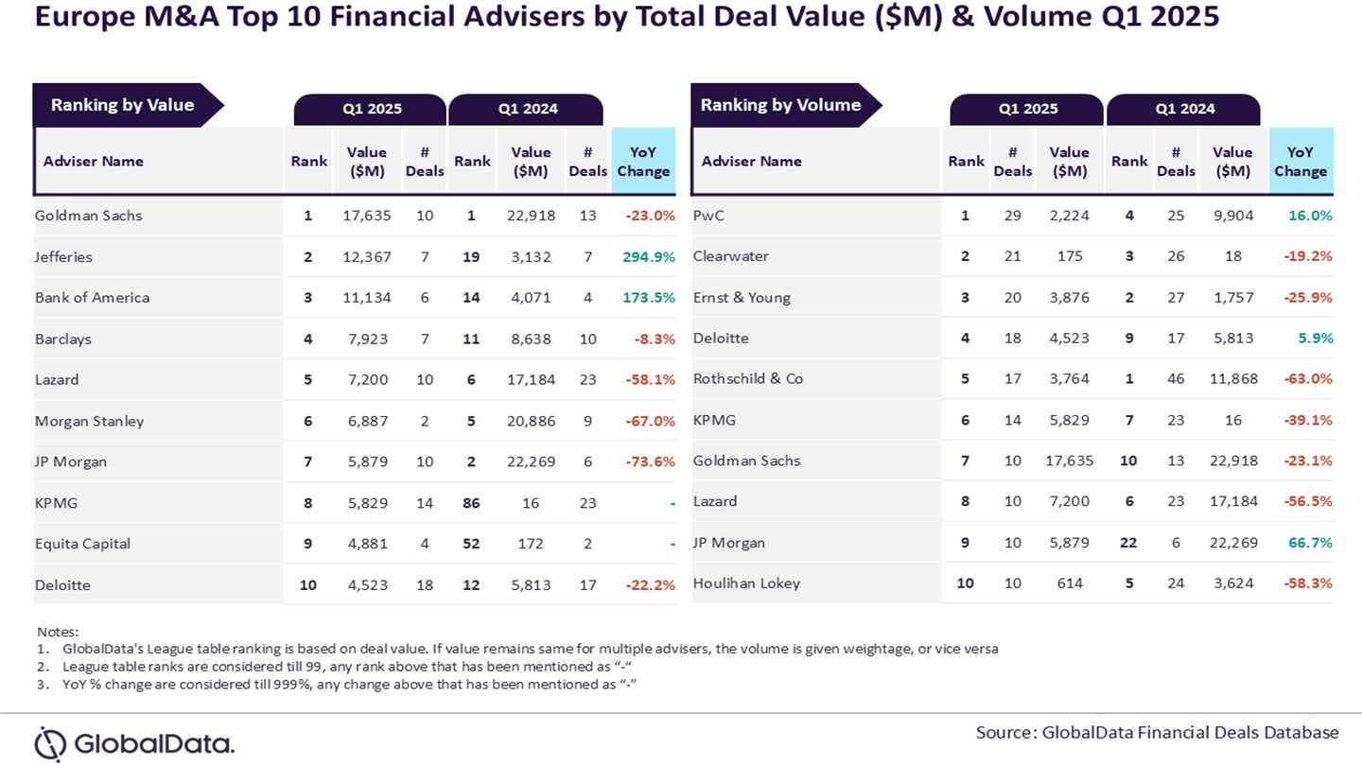Select the Ranking by Volume banner
This screenshot has width=1362, height=766.
point(780,105)
